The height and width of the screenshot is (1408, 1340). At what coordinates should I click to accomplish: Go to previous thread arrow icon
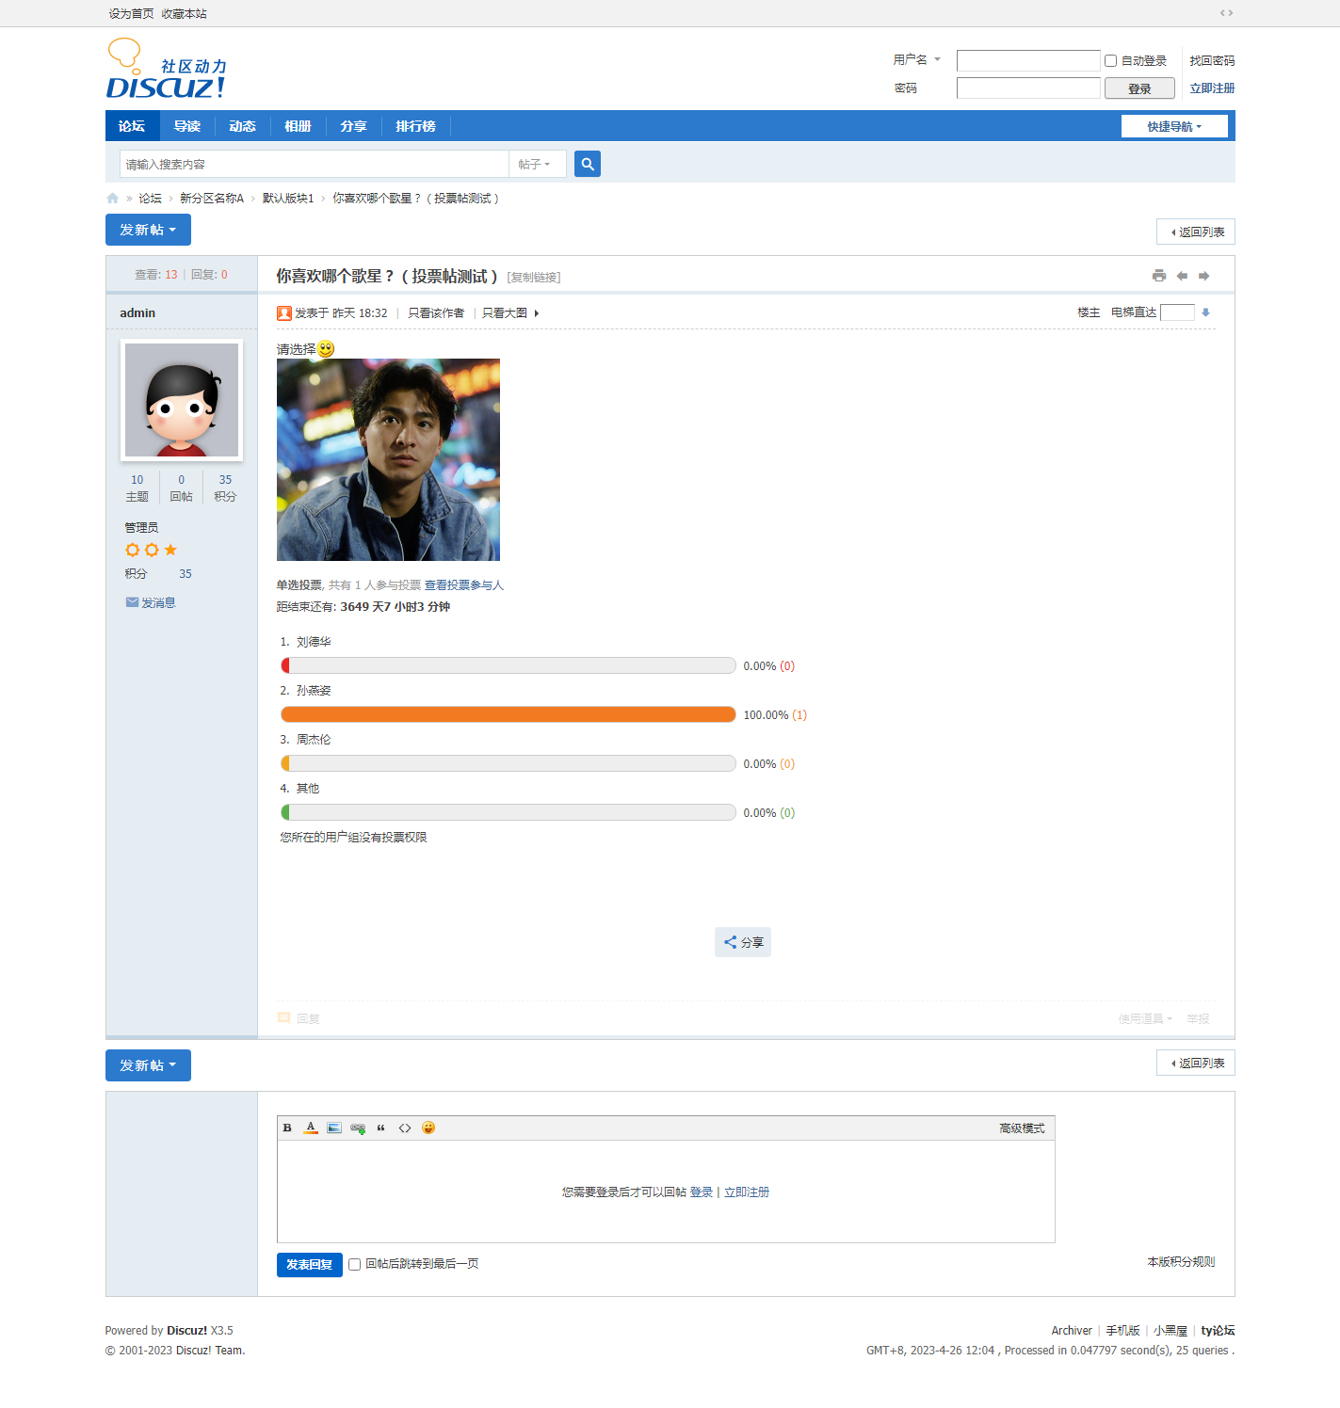click(1182, 276)
